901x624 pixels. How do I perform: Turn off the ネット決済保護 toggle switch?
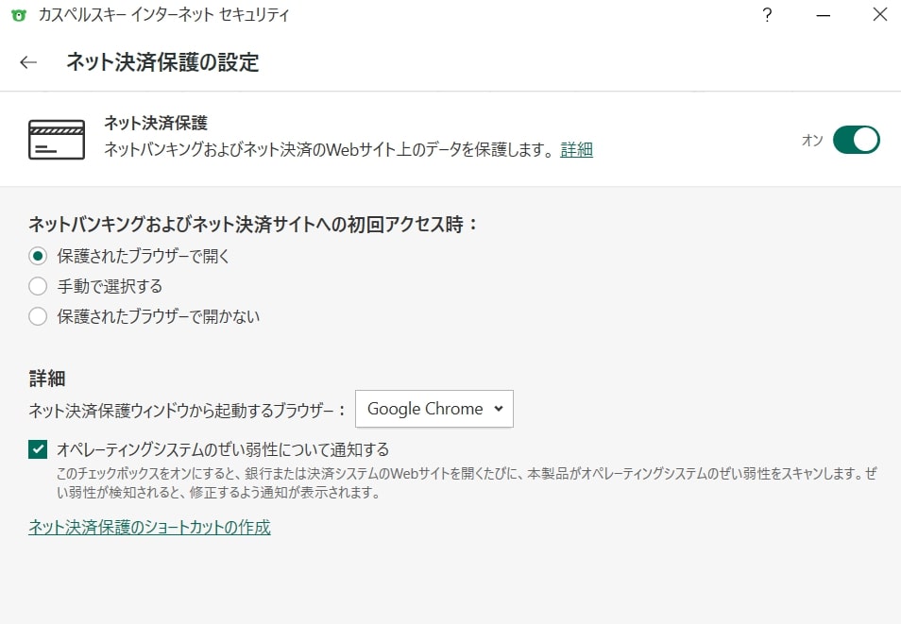click(856, 140)
